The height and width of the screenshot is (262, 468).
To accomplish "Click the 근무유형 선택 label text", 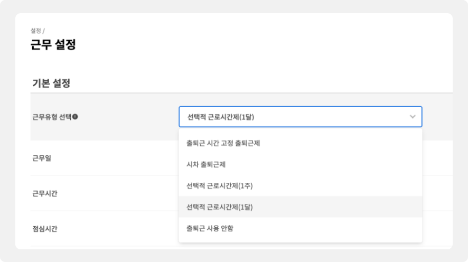I will (52, 117).
